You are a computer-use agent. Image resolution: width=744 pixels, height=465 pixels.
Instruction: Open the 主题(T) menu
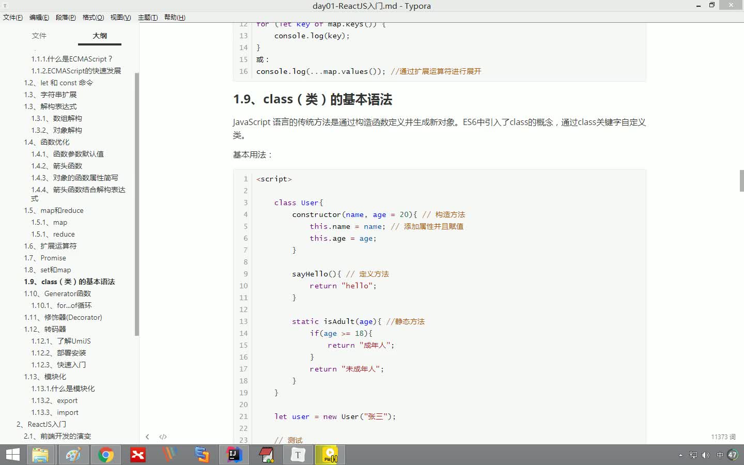pyautogui.click(x=148, y=18)
